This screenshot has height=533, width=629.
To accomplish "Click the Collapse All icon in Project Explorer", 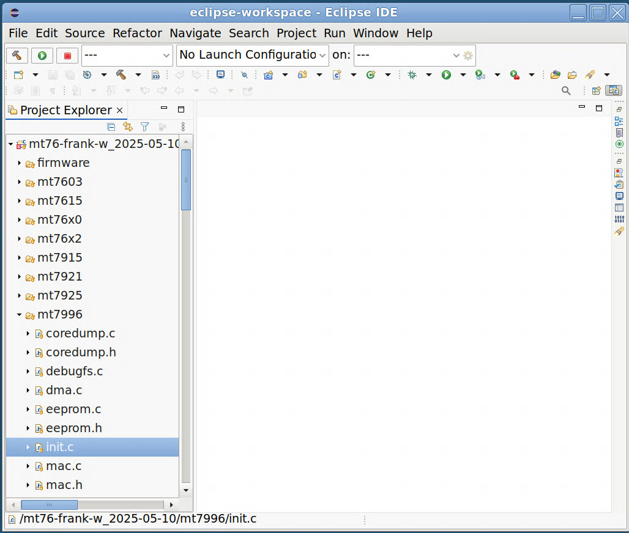I will 111,127.
